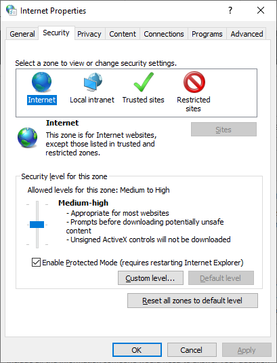Viewport: 277px width, 363px height.
Task: Click the large Internet globe beside description
Action: (28, 138)
